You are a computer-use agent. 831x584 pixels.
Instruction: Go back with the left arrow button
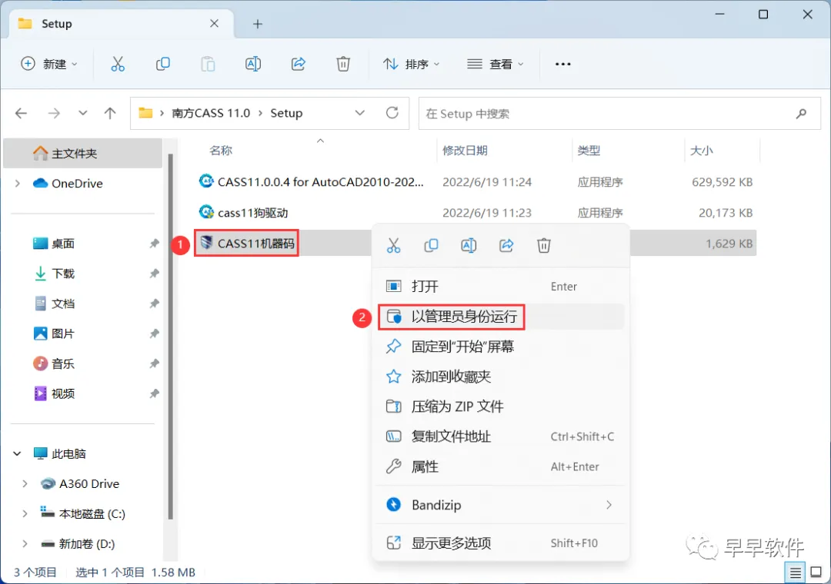22,113
